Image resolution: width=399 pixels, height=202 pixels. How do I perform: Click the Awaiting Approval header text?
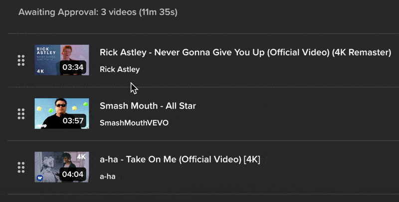click(x=98, y=12)
